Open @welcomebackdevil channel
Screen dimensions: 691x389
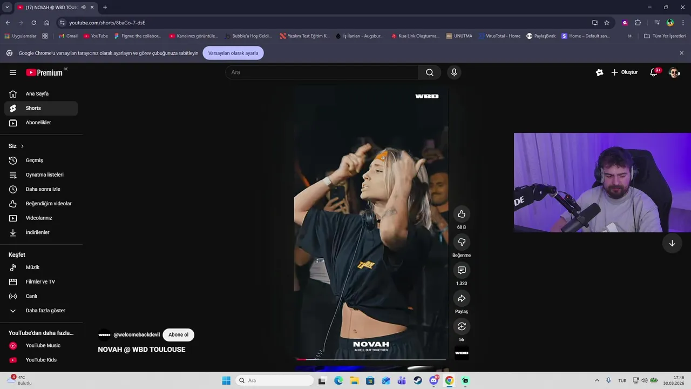tap(137, 335)
